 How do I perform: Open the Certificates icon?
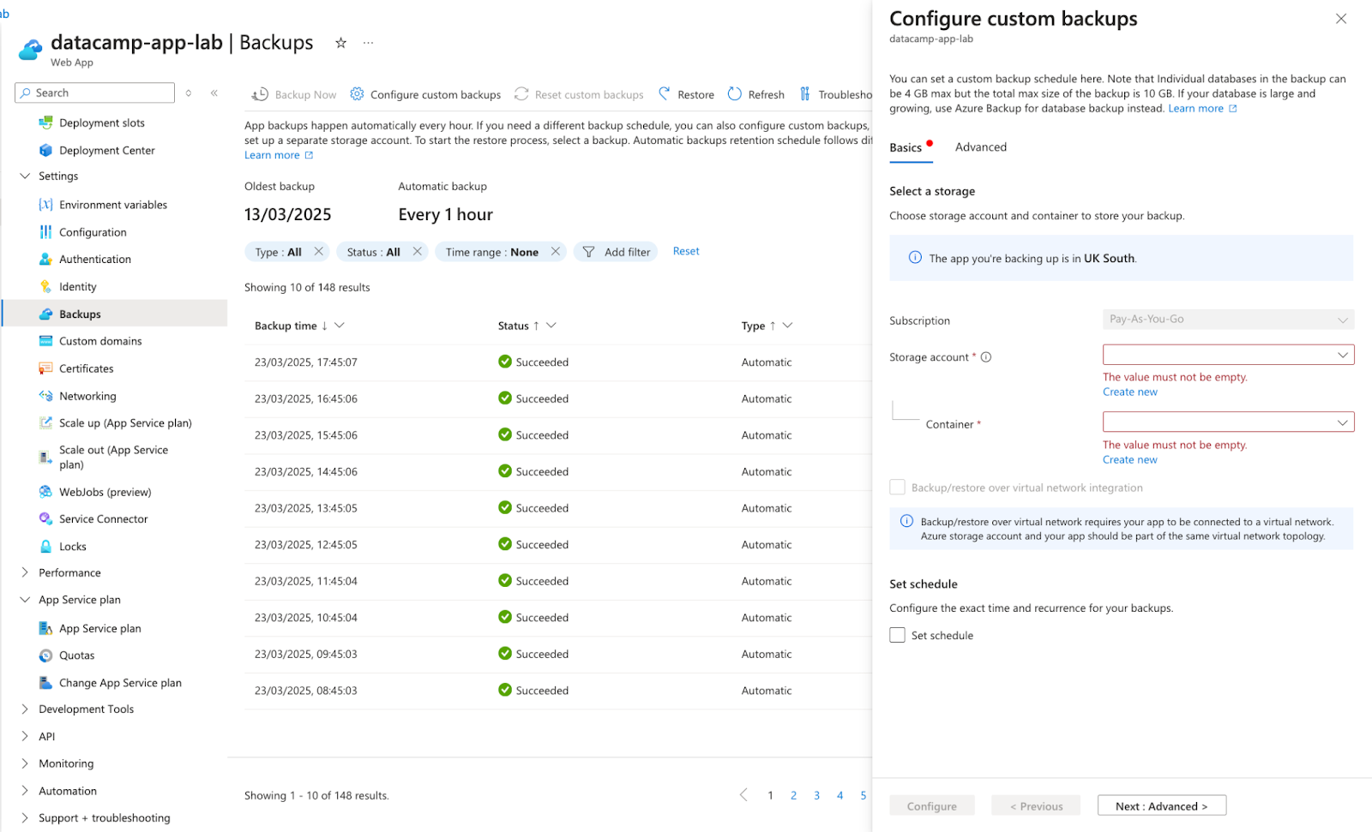(x=45, y=368)
